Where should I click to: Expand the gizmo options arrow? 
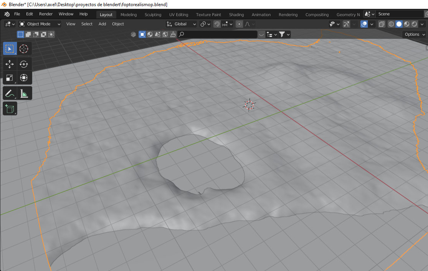pyautogui.click(x=354, y=24)
